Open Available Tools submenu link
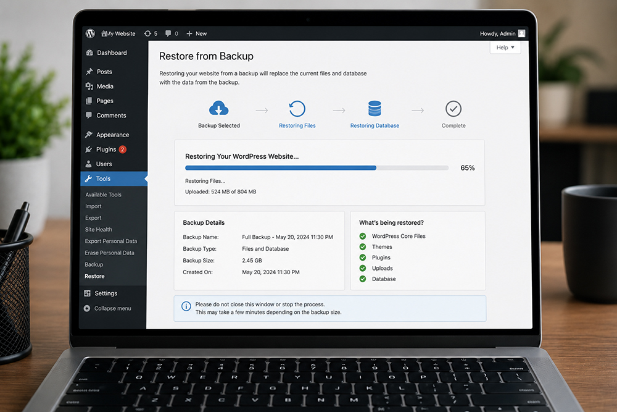Image resolution: width=617 pixels, height=412 pixels. click(104, 195)
